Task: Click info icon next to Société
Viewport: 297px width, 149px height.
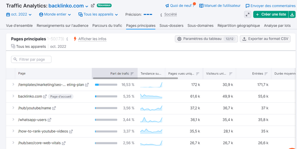Action: (161, 15)
